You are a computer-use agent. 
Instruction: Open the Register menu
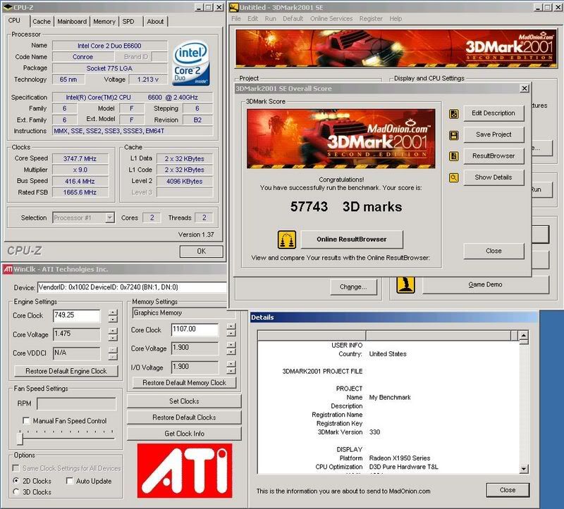click(371, 19)
